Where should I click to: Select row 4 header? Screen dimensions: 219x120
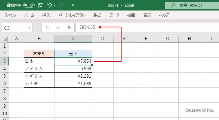pyautogui.click(x=5, y=69)
